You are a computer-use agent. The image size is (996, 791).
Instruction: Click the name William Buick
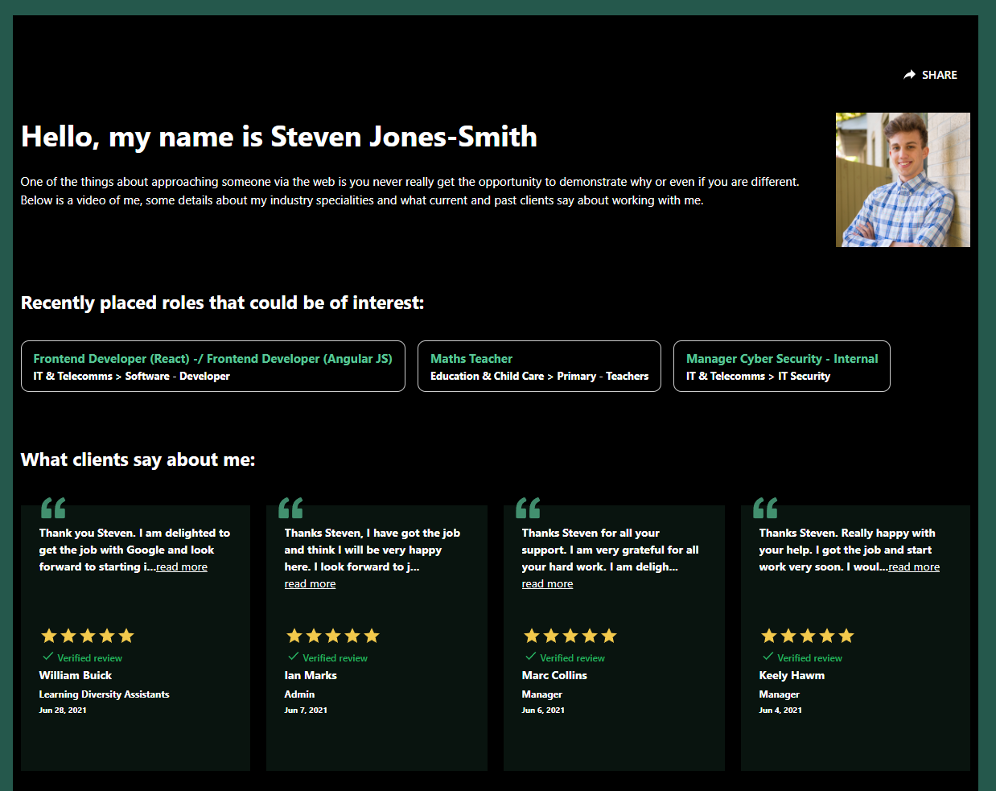tap(76, 676)
